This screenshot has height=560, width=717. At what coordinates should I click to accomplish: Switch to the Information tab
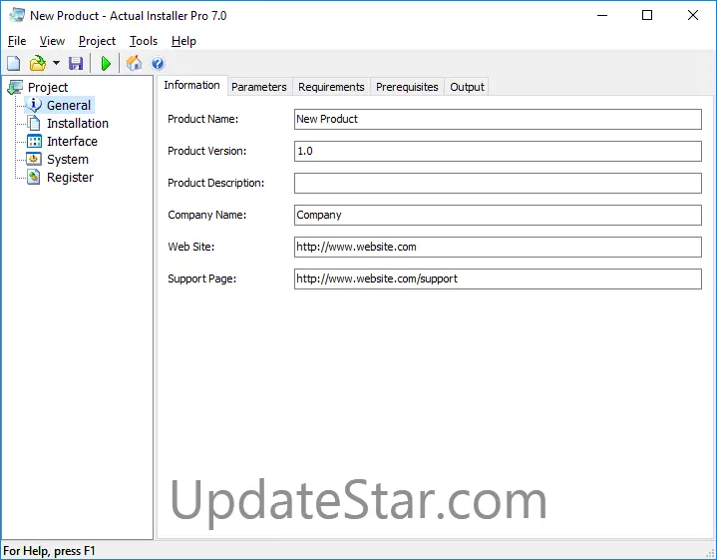[192, 85]
